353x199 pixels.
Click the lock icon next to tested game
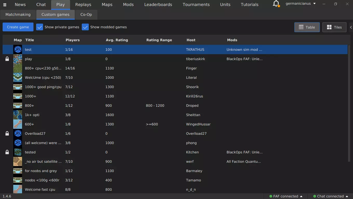click(7, 152)
